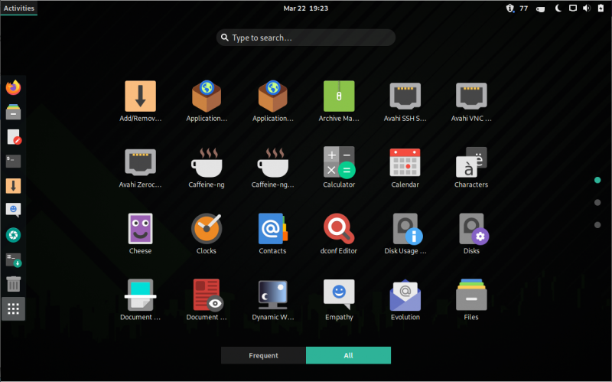The height and width of the screenshot is (382, 612).
Task: Launch dconf Editor
Action: [339, 233]
